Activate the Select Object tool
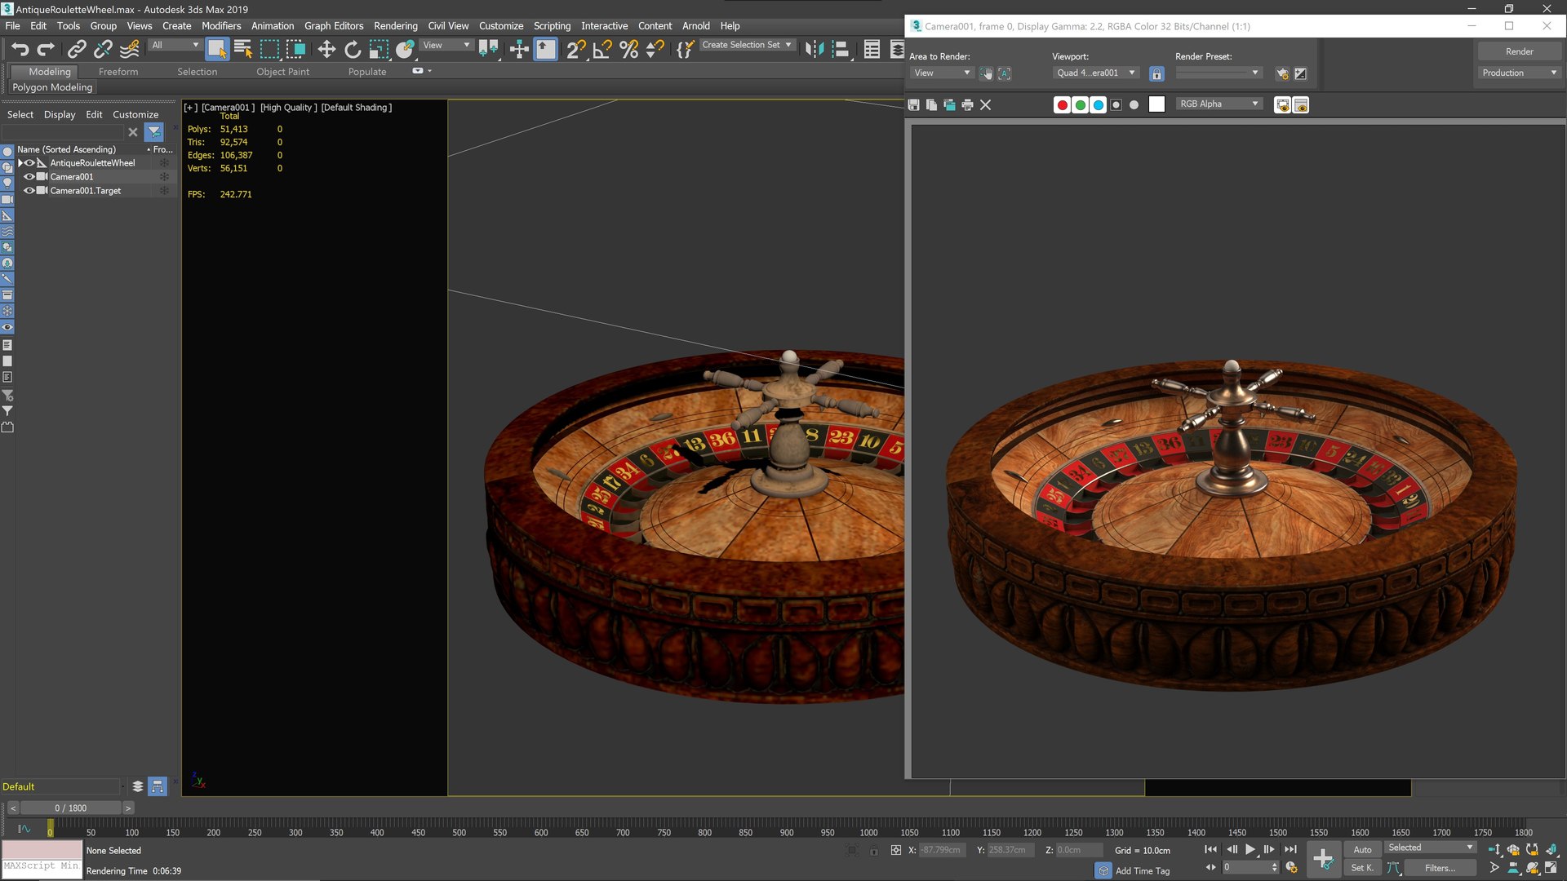Viewport: 1567px width, 881px height. [x=216, y=50]
